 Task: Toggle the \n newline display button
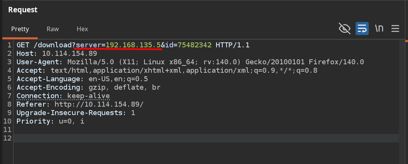pyautogui.click(x=379, y=28)
